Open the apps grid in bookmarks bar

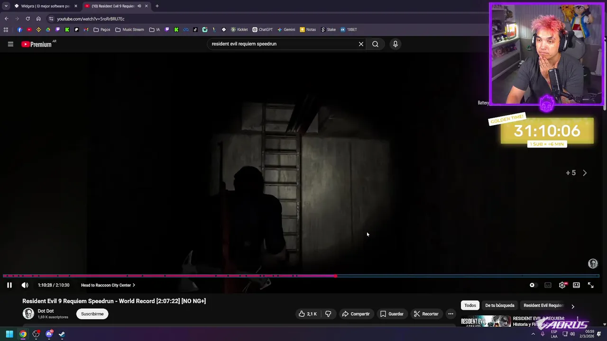tap(6, 29)
